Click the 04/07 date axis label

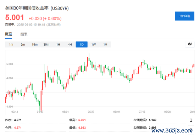tap(40, 112)
